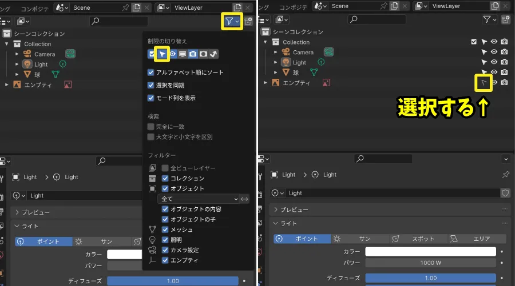Image resolution: width=515 pixels, height=286 pixels.
Task: Switch to コンポジテ workspace tab in right header
Action: click(x=293, y=7)
